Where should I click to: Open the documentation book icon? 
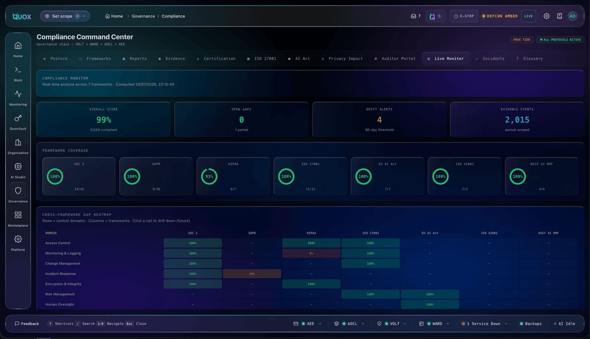coord(559,16)
